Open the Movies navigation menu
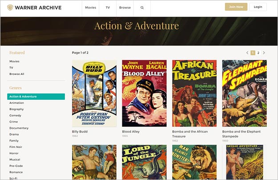The height and width of the screenshot is (180, 278). pos(90,8)
